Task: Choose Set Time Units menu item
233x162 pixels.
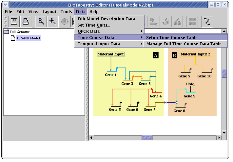Action: [x=94, y=25]
